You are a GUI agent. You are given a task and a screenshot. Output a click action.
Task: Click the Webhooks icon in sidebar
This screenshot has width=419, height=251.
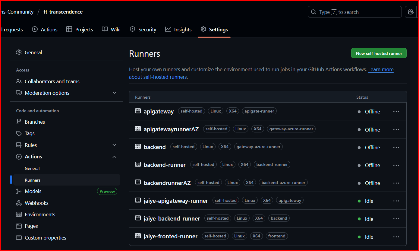pos(19,203)
